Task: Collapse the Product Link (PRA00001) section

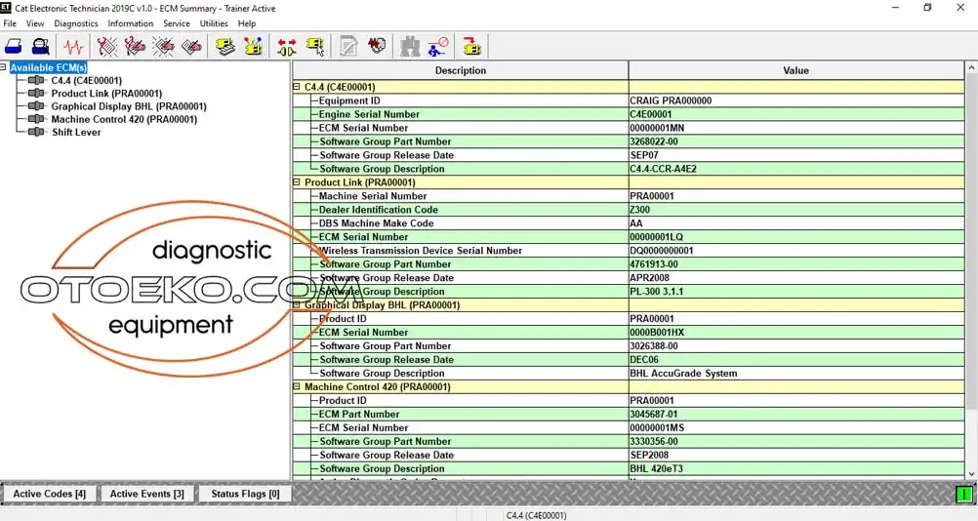Action: coord(297,182)
